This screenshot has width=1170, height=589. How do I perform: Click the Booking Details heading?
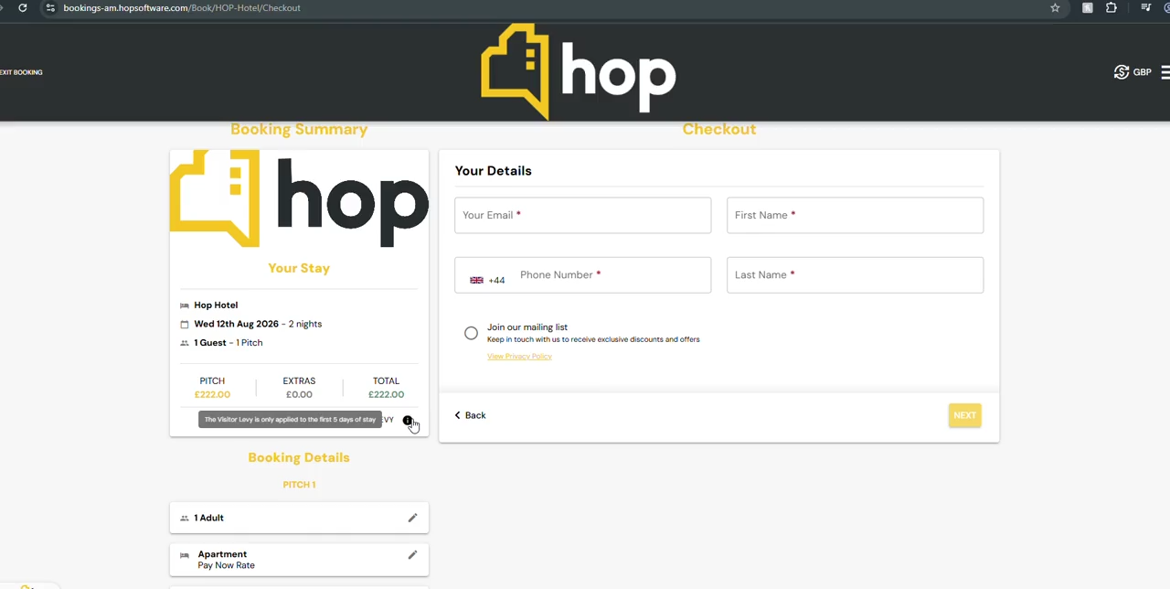click(299, 457)
